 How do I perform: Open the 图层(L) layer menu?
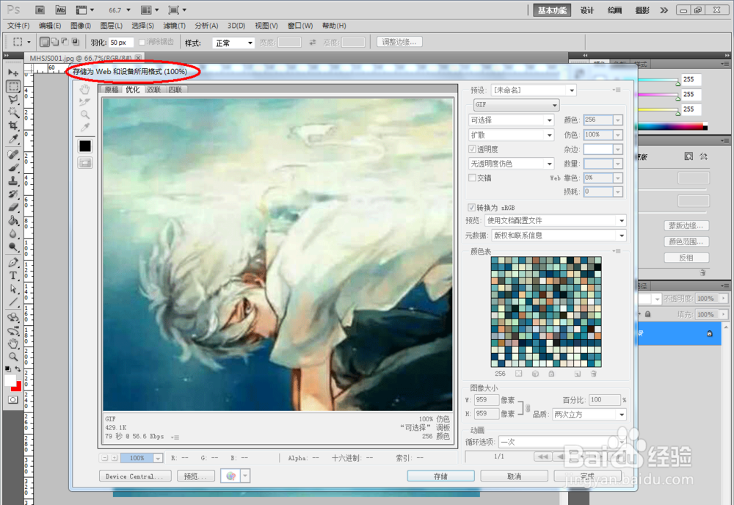(x=112, y=26)
